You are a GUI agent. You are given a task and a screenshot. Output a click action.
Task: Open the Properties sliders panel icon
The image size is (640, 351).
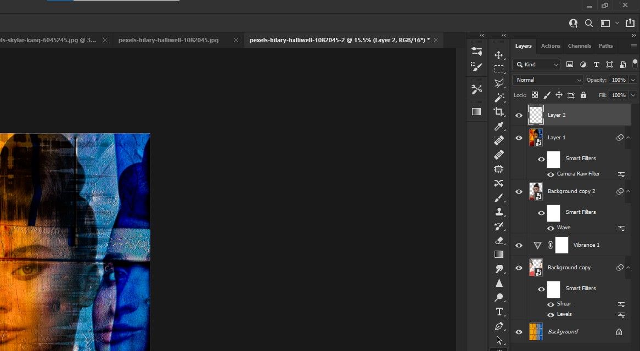(x=476, y=52)
